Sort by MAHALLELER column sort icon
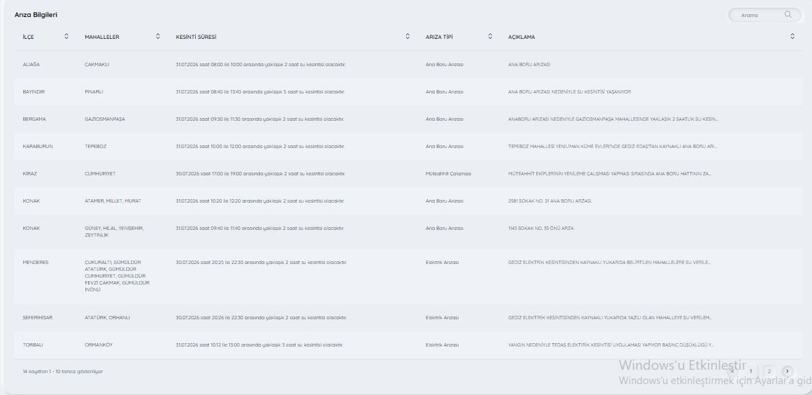Viewport: 812px width, 395px height. pos(158,36)
